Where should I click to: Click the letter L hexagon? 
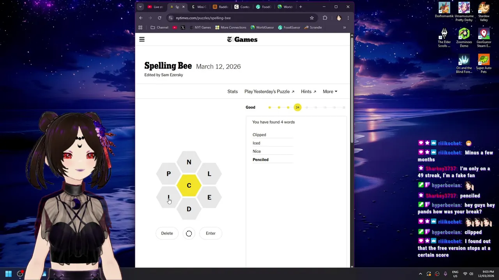(209, 174)
